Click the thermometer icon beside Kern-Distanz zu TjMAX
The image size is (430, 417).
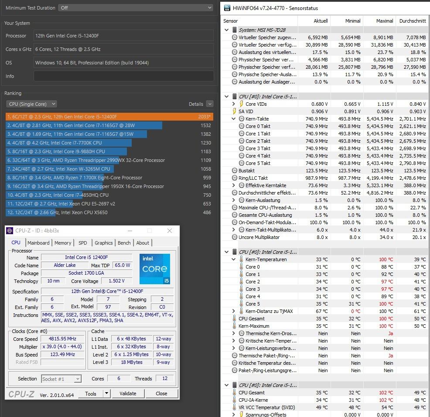pos(241,311)
